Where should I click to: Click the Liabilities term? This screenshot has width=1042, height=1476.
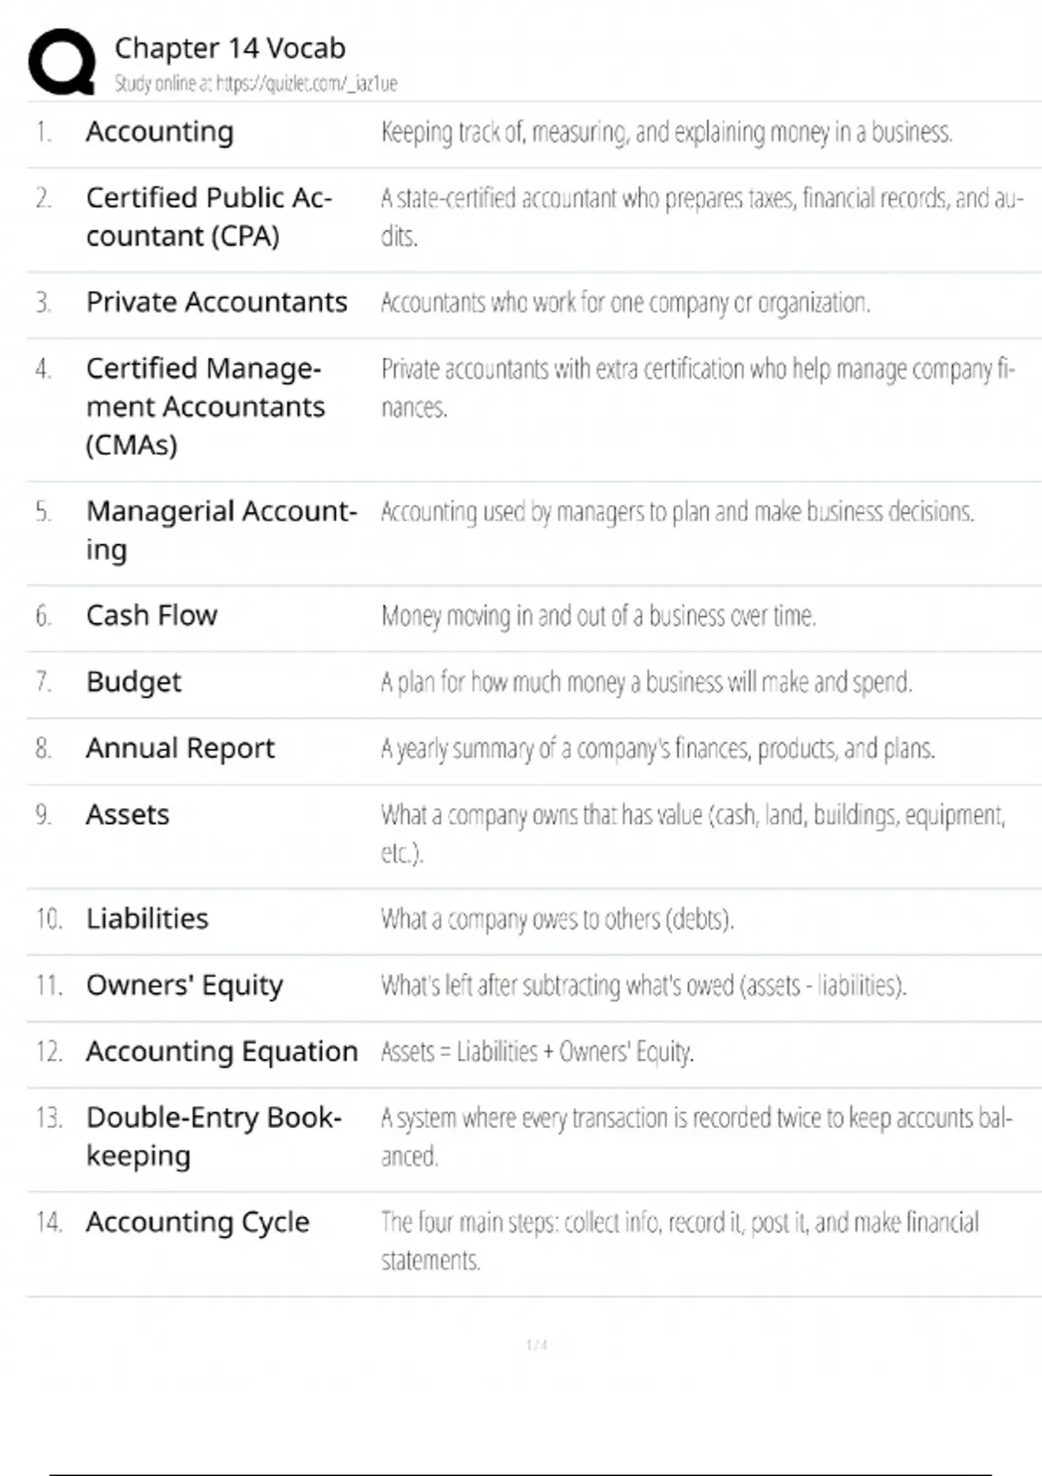click(148, 919)
